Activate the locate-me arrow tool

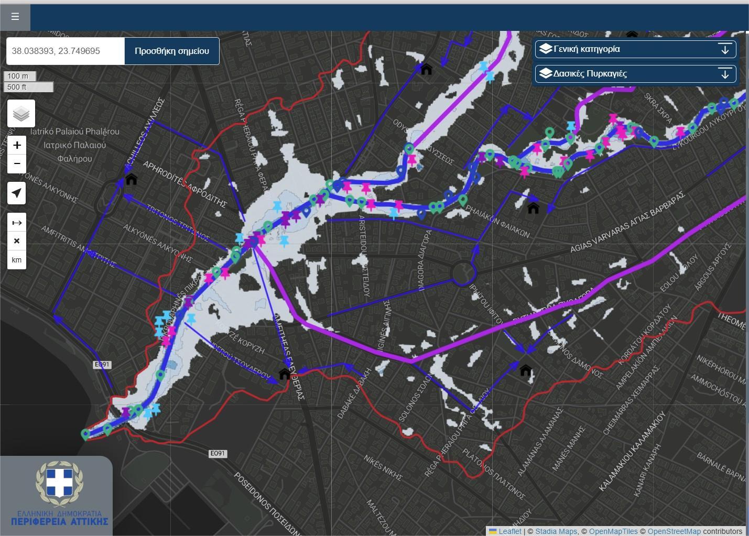pyautogui.click(x=17, y=193)
